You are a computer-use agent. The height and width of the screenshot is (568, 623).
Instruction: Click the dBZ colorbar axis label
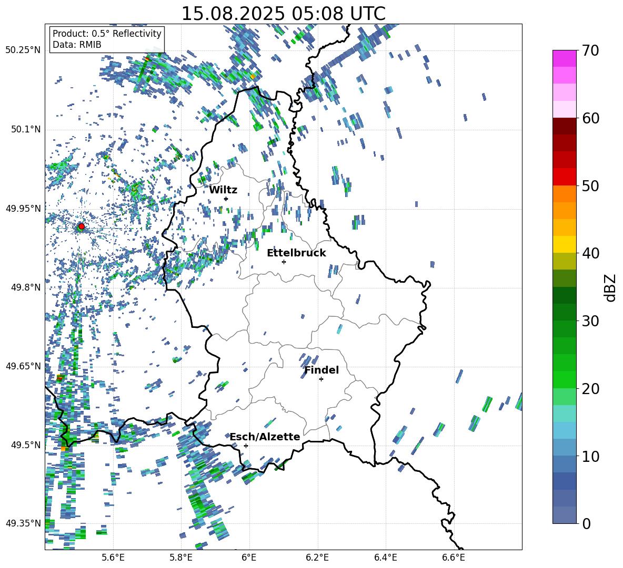(611, 287)
